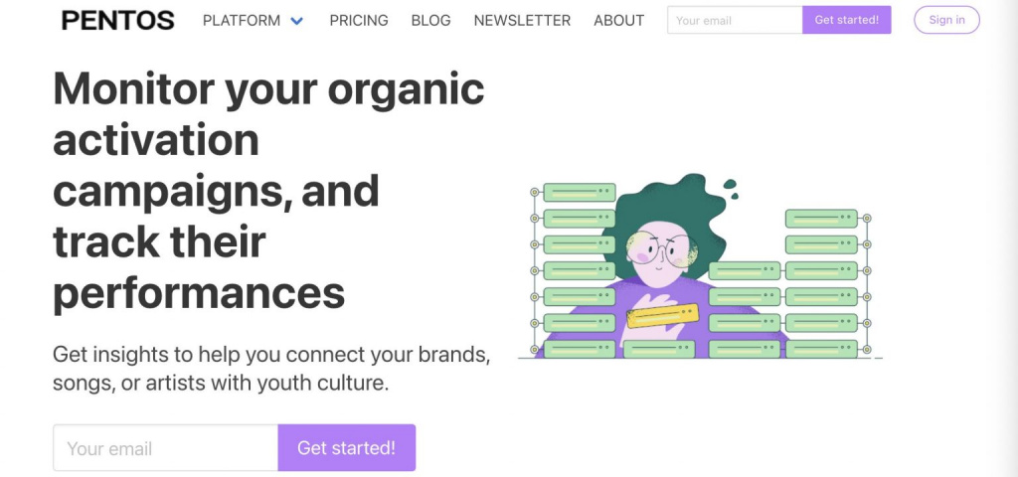Click the header Get started! button
The image size is (1018, 477).
pos(847,20)
